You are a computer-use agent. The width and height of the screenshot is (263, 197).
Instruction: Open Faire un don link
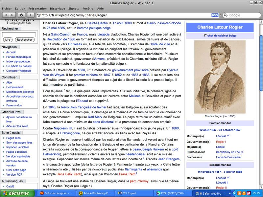pos(14,105)
